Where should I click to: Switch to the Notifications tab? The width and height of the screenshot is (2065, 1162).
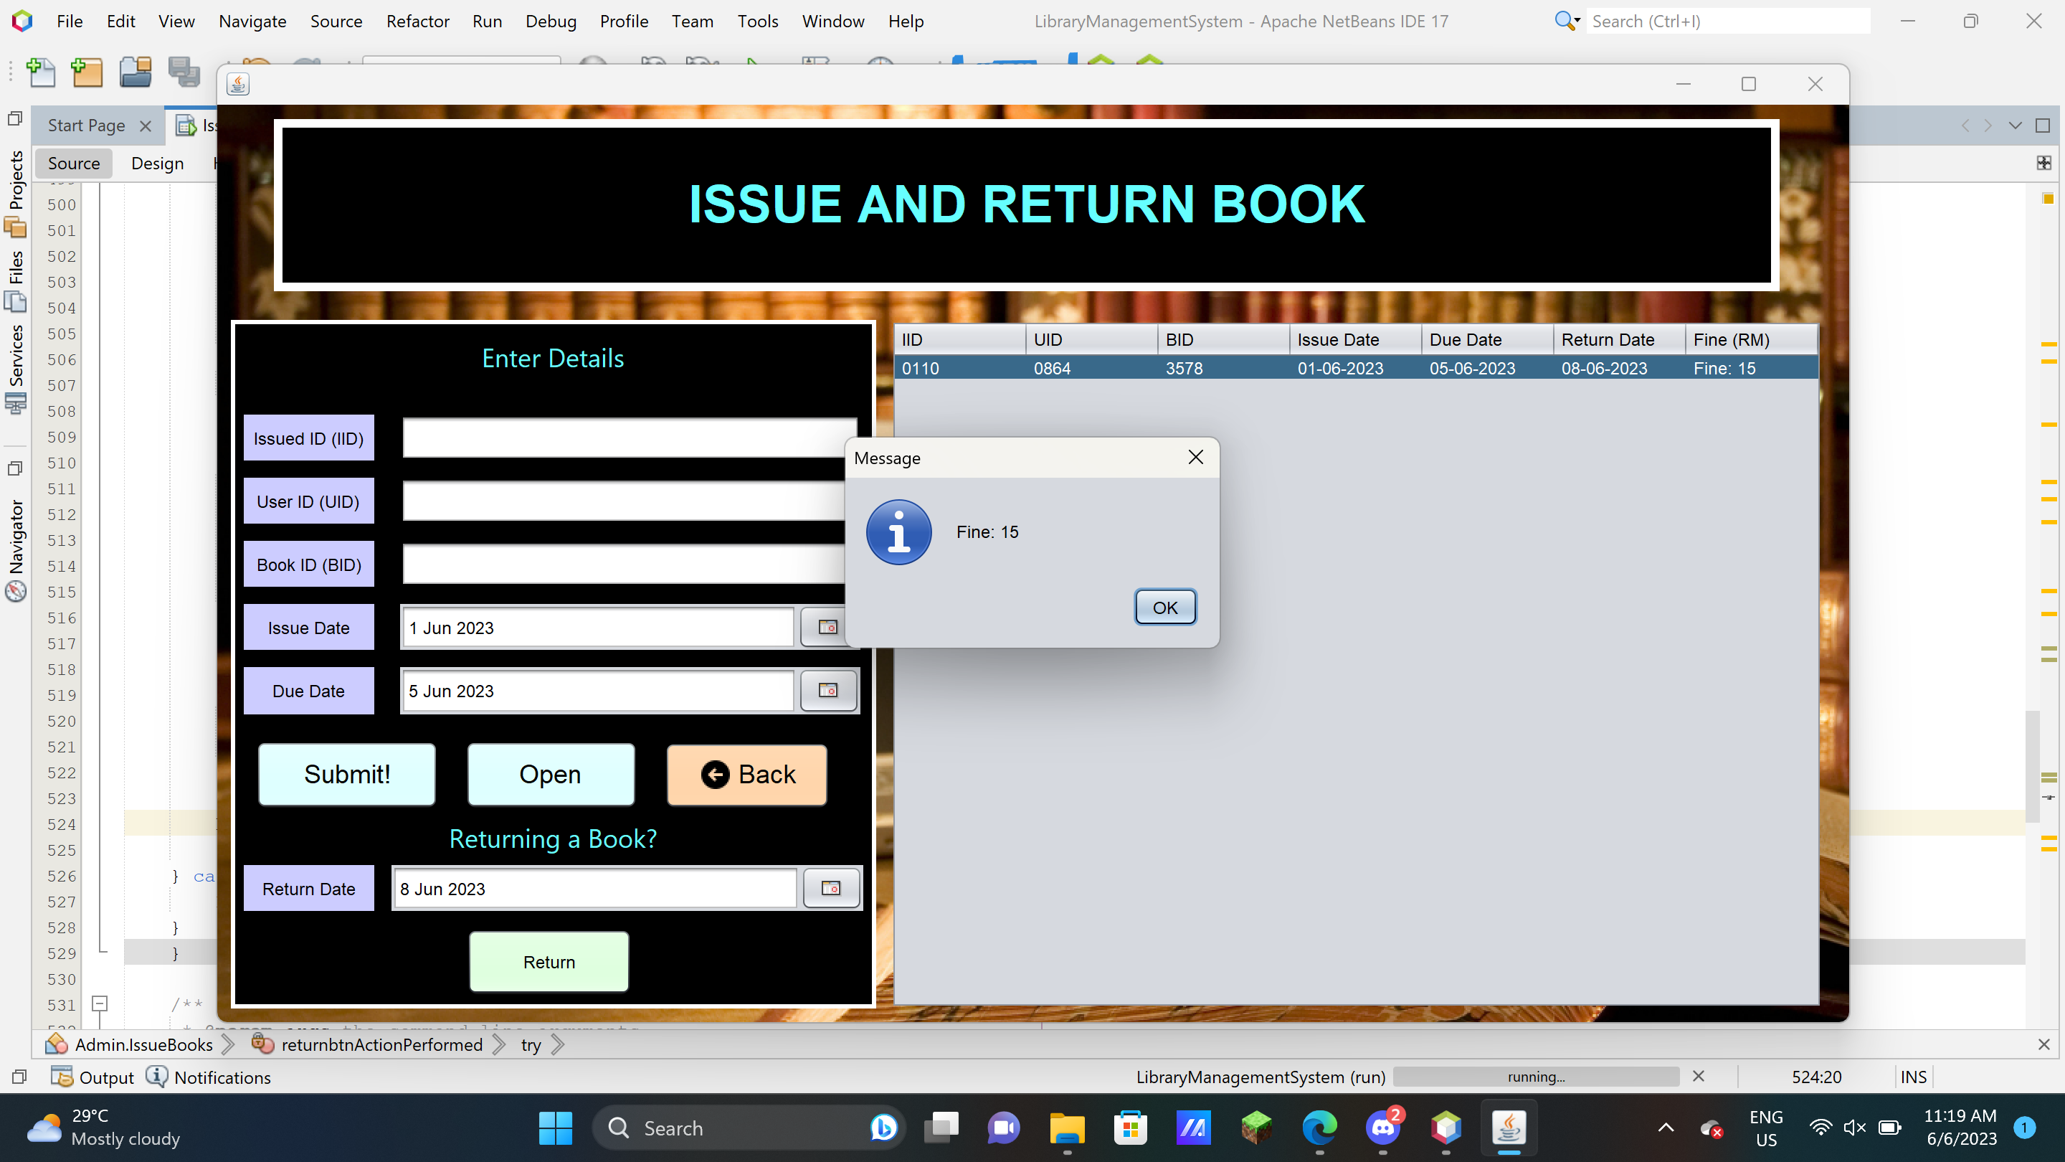[222, 1077]
